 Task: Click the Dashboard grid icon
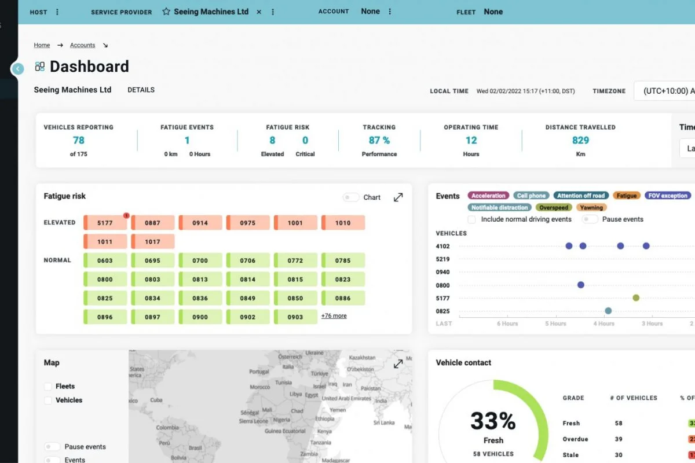40,67
